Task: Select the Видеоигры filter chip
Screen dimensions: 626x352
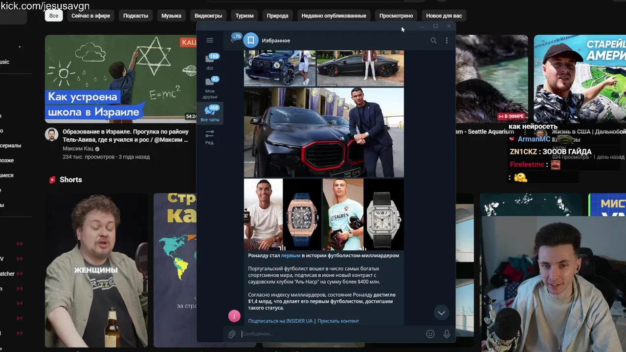Action: (x=208, y=16)
